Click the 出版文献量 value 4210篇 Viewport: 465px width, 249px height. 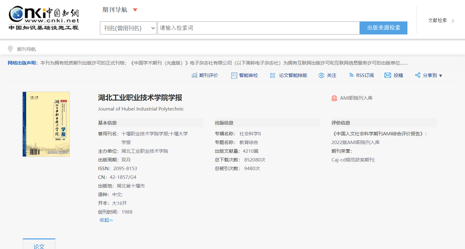tap(251, 151)
